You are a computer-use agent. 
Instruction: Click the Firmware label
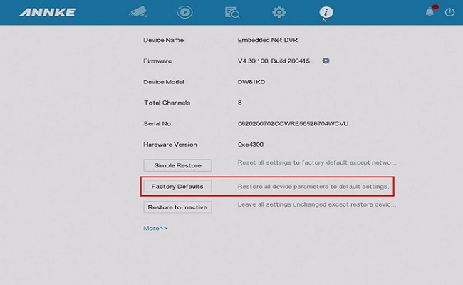[157, 61]
